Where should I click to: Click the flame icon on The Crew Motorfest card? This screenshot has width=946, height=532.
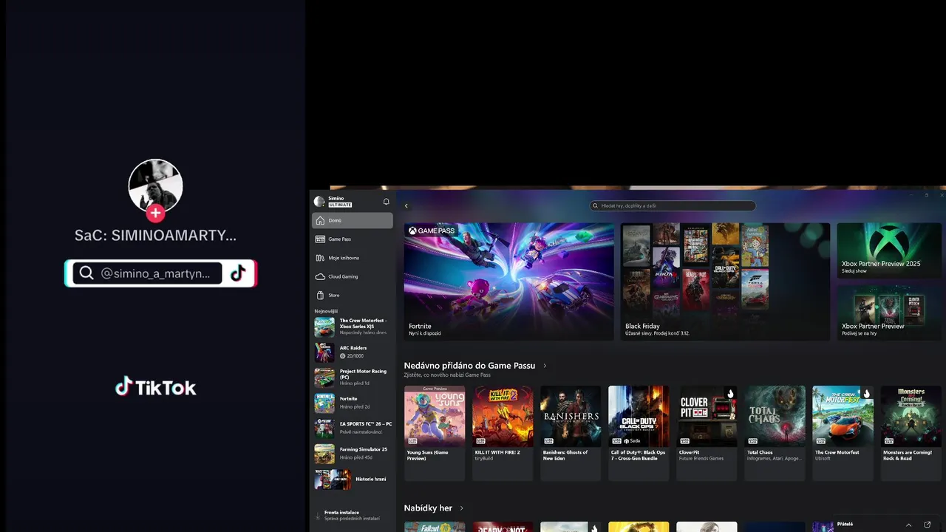[x=866, y=394]
